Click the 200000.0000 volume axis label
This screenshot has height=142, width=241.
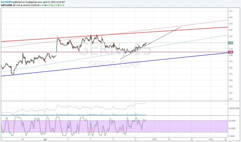click(234, 108)
